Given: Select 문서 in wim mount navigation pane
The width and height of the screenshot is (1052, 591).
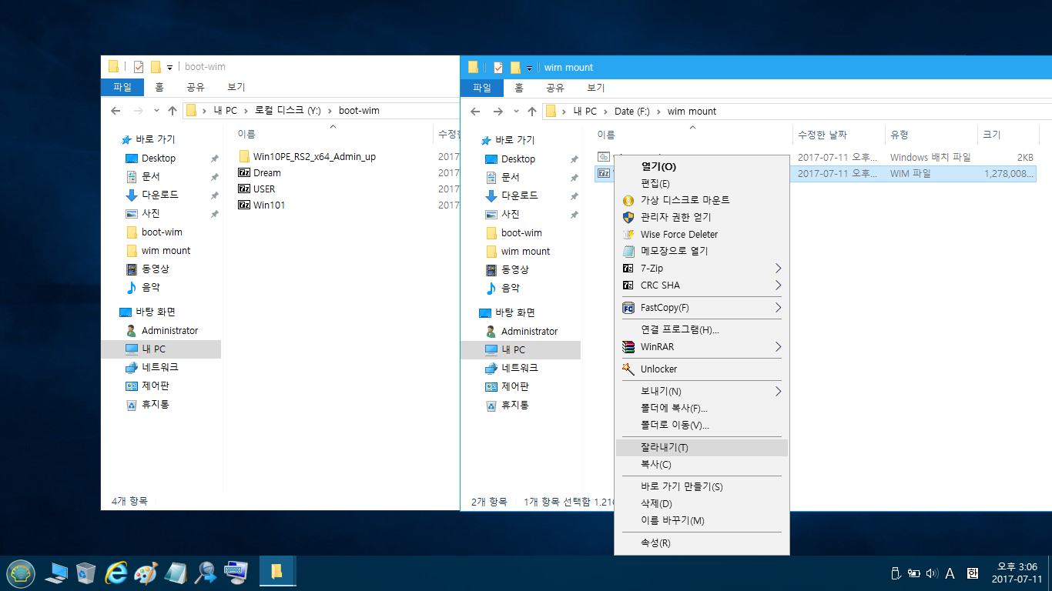Looking at the screenshot, I should [x=511, y=177].
